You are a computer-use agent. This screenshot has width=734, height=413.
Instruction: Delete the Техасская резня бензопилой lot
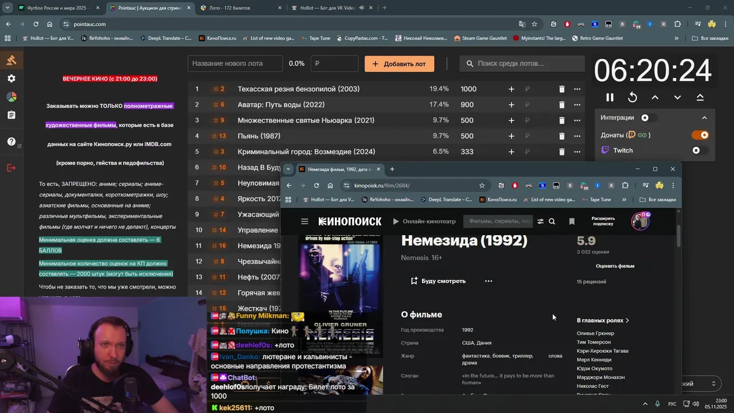[x=561, y=89]
